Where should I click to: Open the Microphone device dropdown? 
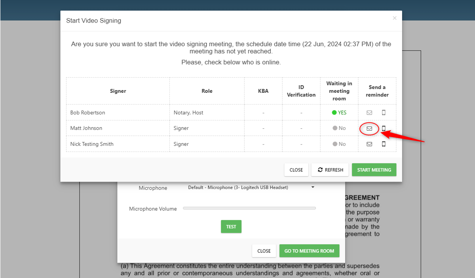tap(251, 188)
